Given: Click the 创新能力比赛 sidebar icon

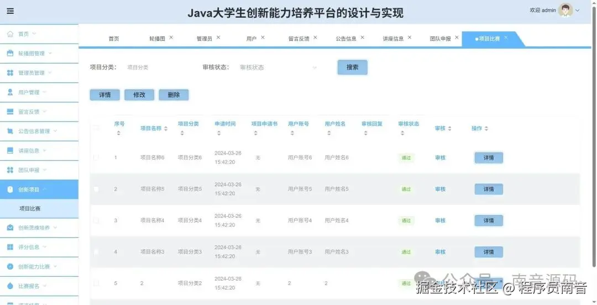Looking at the screenshot, I should click(11, 266).
